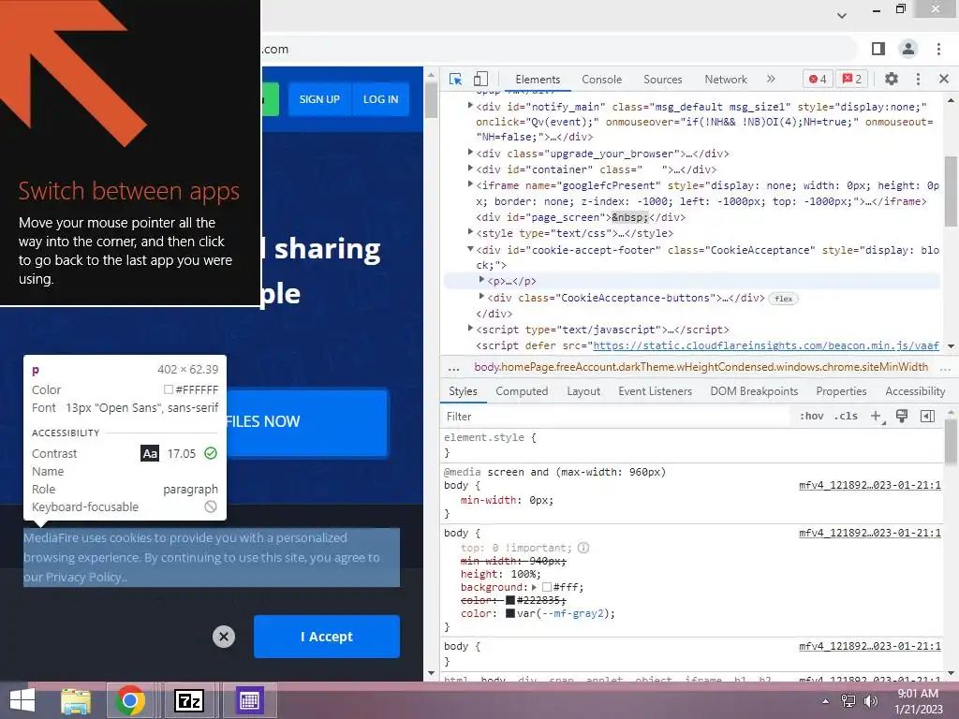Image resolution: width=959 pixels, height=719 pixels.
Task: Toggle the computed styles sidebar icon
Action: pos(927,417)
